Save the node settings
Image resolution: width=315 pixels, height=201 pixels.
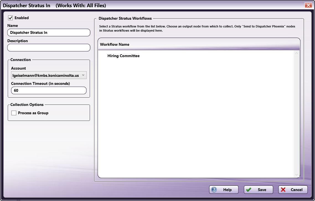pos(258,190)
